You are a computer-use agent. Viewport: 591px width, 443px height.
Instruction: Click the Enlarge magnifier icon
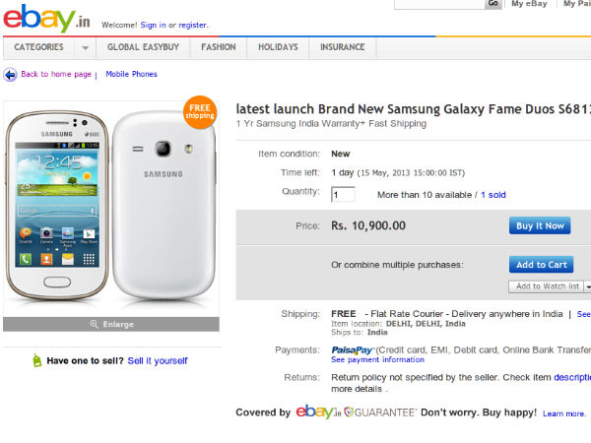pos(95,324)
